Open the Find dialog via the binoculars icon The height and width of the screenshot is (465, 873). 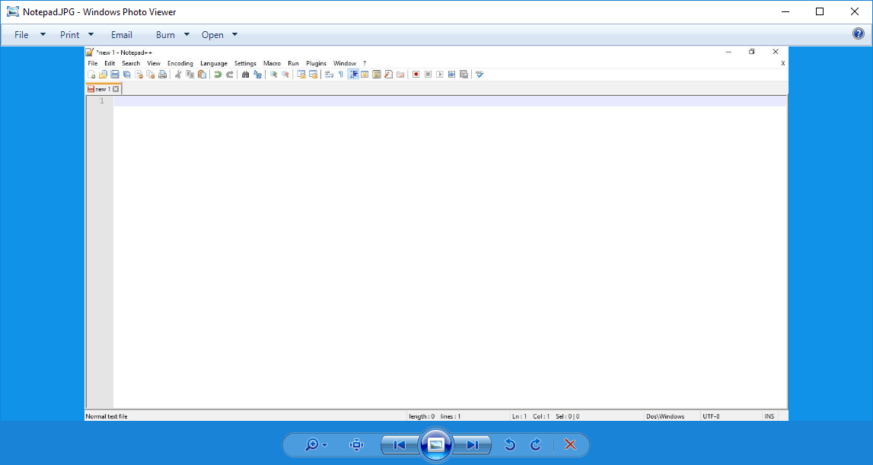pyautogui.click(x=245, y=74)
